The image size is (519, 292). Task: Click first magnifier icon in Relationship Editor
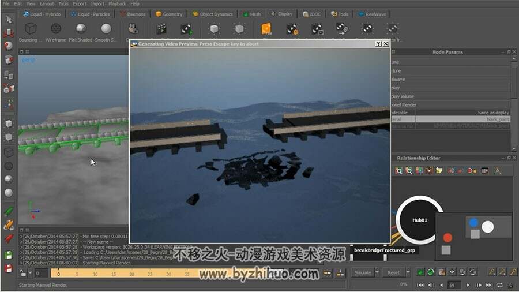399,171
